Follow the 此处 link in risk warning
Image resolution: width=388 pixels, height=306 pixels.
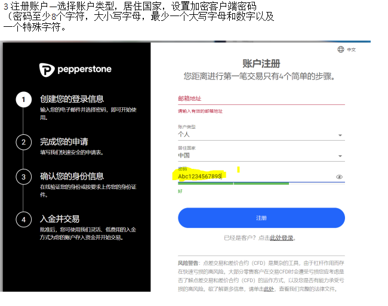click(269, 289)
